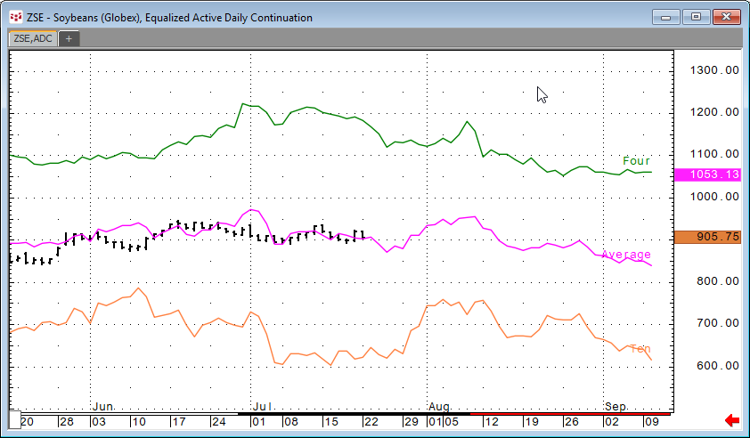Maximize the Soybeans chart window
This screenshot has height=438, width=750.
click(x=697, y=17)
